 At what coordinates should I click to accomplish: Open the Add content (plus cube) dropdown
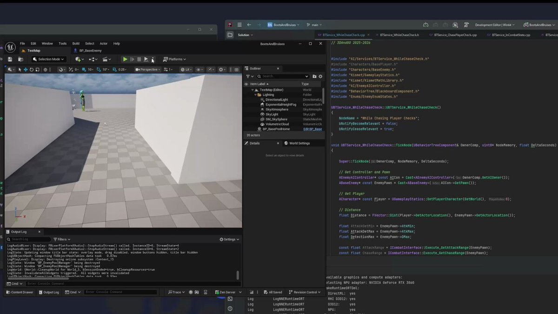[79, 59]
